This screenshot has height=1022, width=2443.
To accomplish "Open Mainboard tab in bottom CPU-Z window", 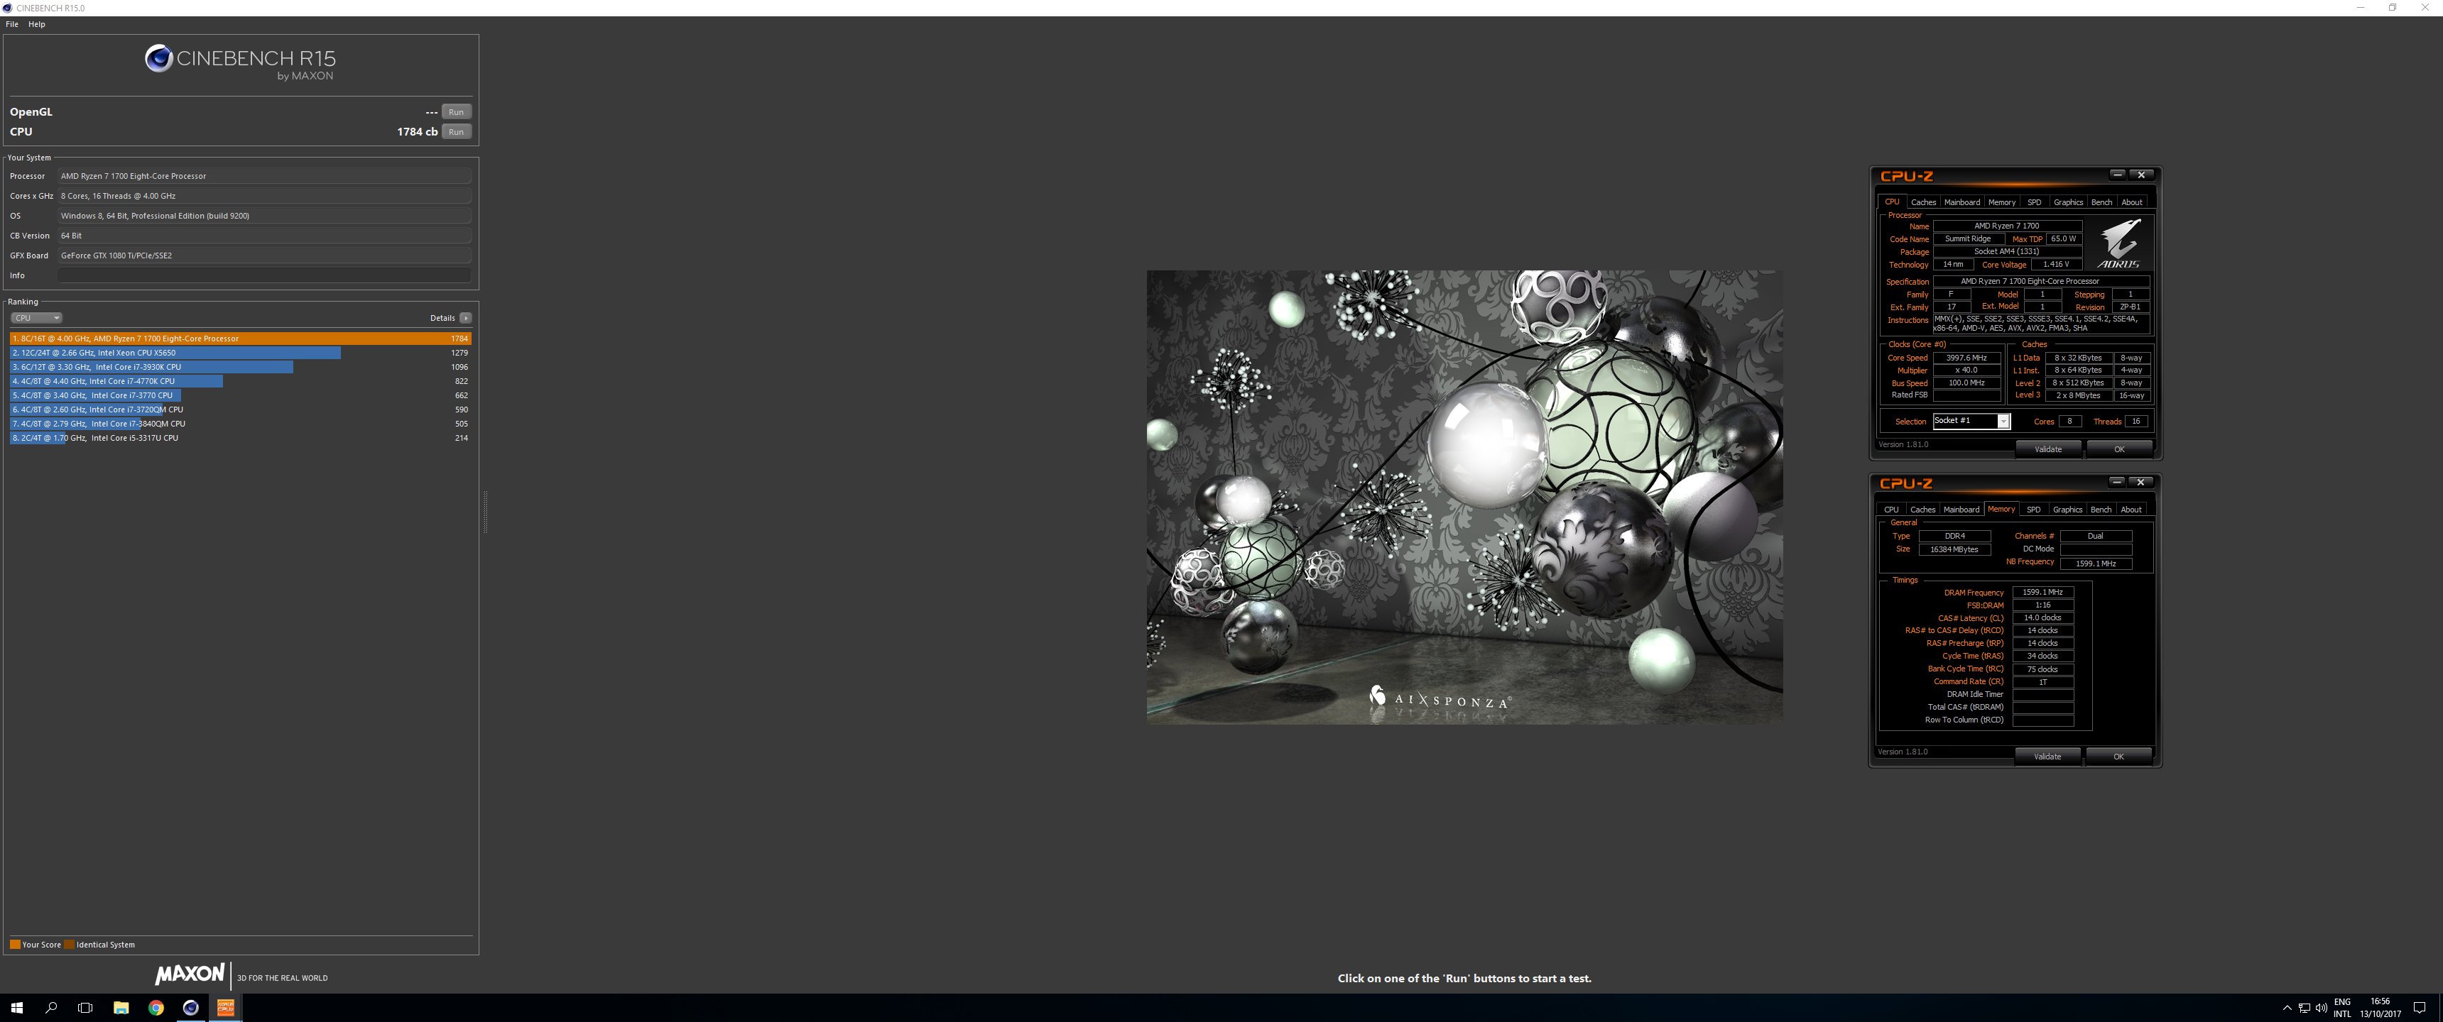I will (1962, 509).
